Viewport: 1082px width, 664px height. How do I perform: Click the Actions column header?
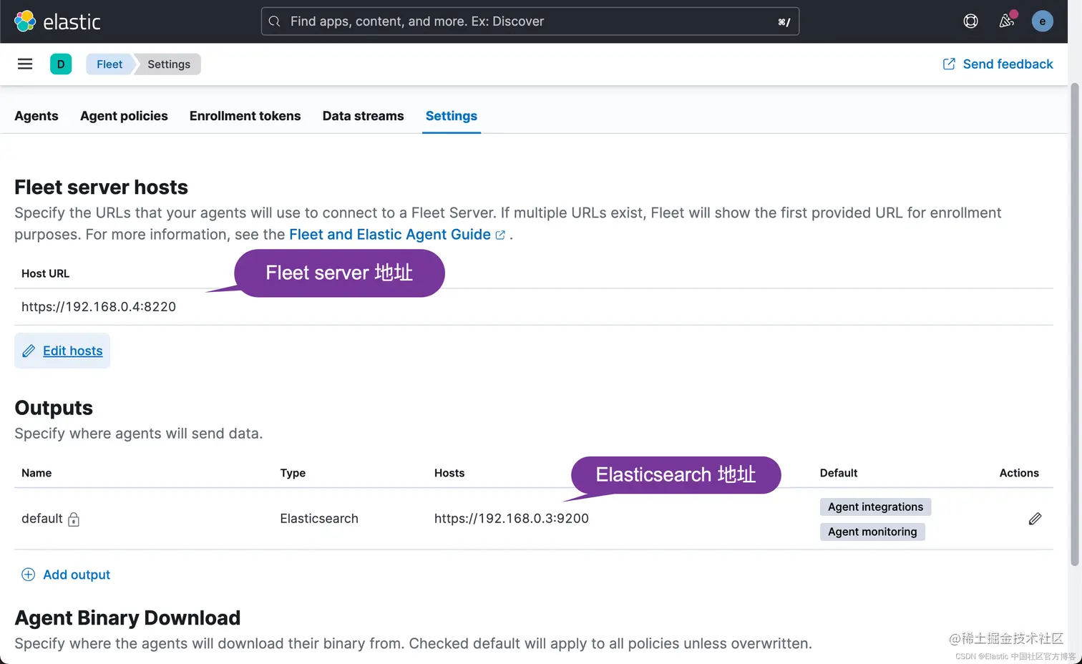[1019, 473]
